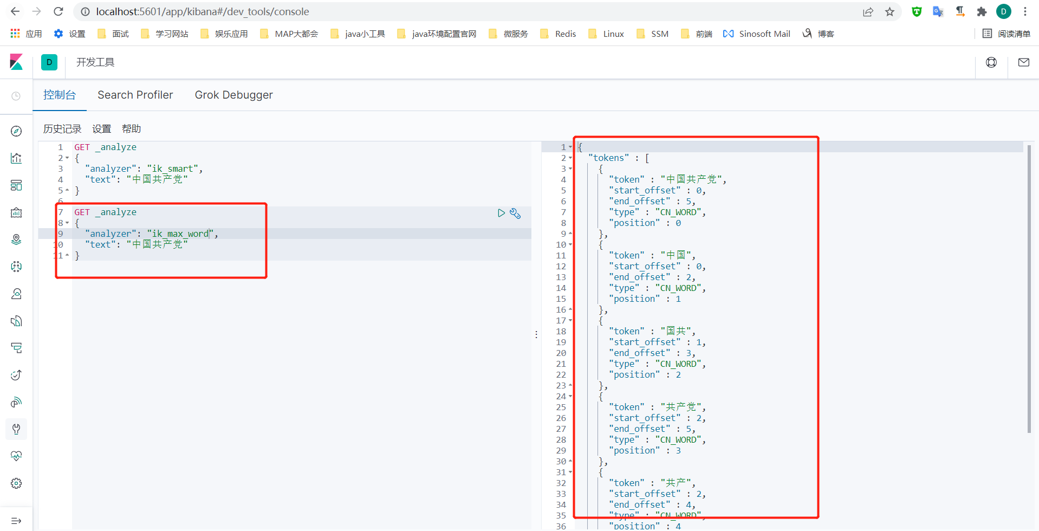Click the share page icon in address bar
1039x531 pixels.
pos(868,12)
